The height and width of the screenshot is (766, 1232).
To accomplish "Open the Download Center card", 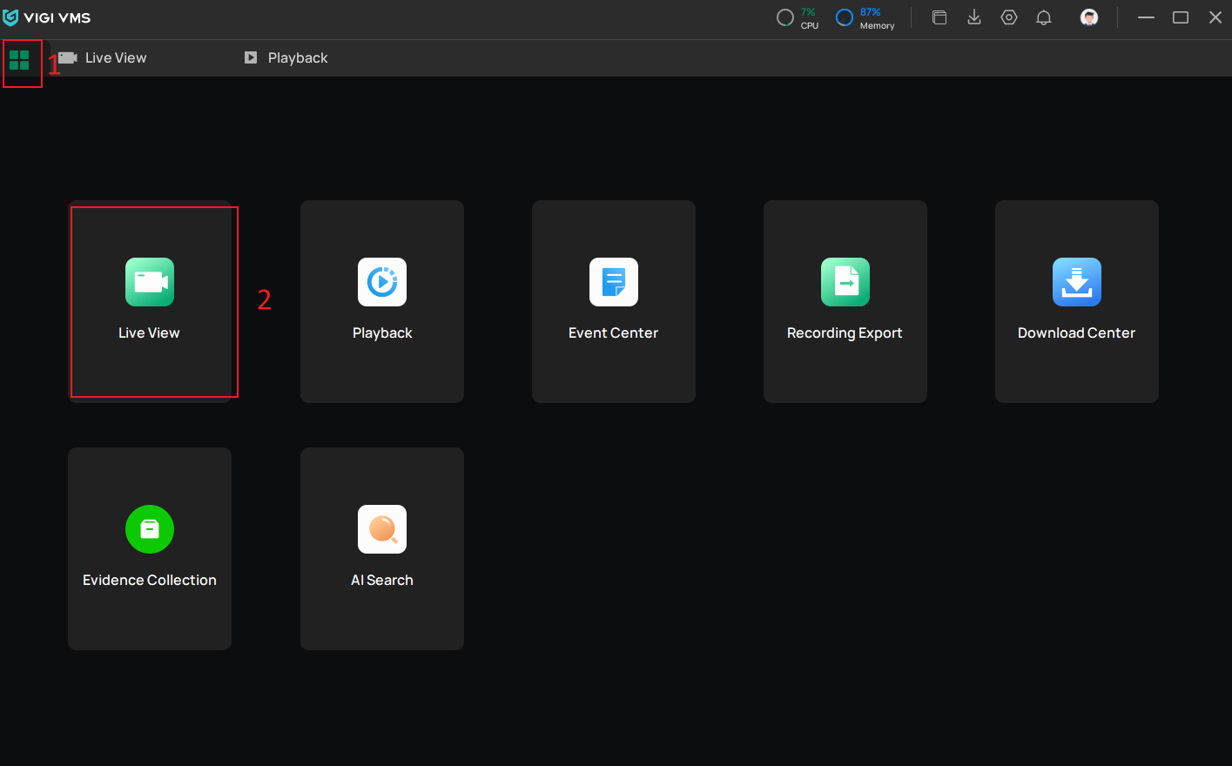I will (x=1077, y=301).
